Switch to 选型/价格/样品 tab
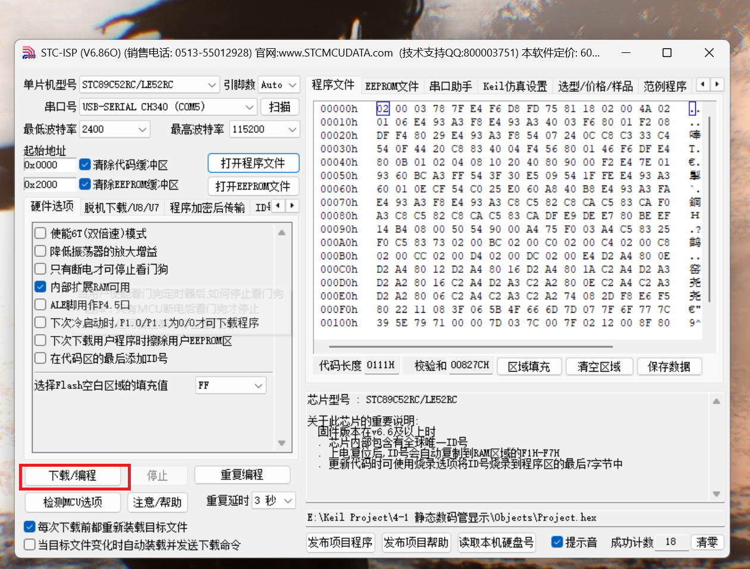Screen dimensions: 750x569 595,86
